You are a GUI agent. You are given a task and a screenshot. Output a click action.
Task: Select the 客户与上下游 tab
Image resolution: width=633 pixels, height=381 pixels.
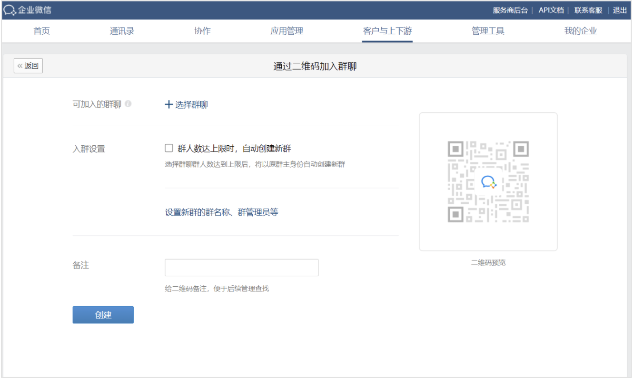click(387, 31)
